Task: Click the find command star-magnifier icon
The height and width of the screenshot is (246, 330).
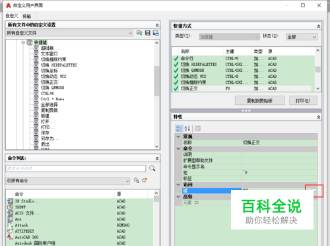Action: coord(136,181)
